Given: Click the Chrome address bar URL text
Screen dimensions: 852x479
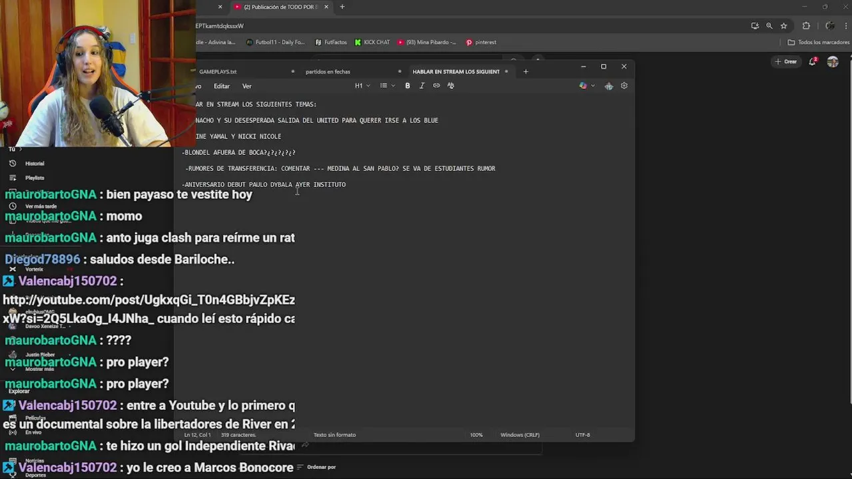Looking at the screenshot, I should (x=220, y=26).
